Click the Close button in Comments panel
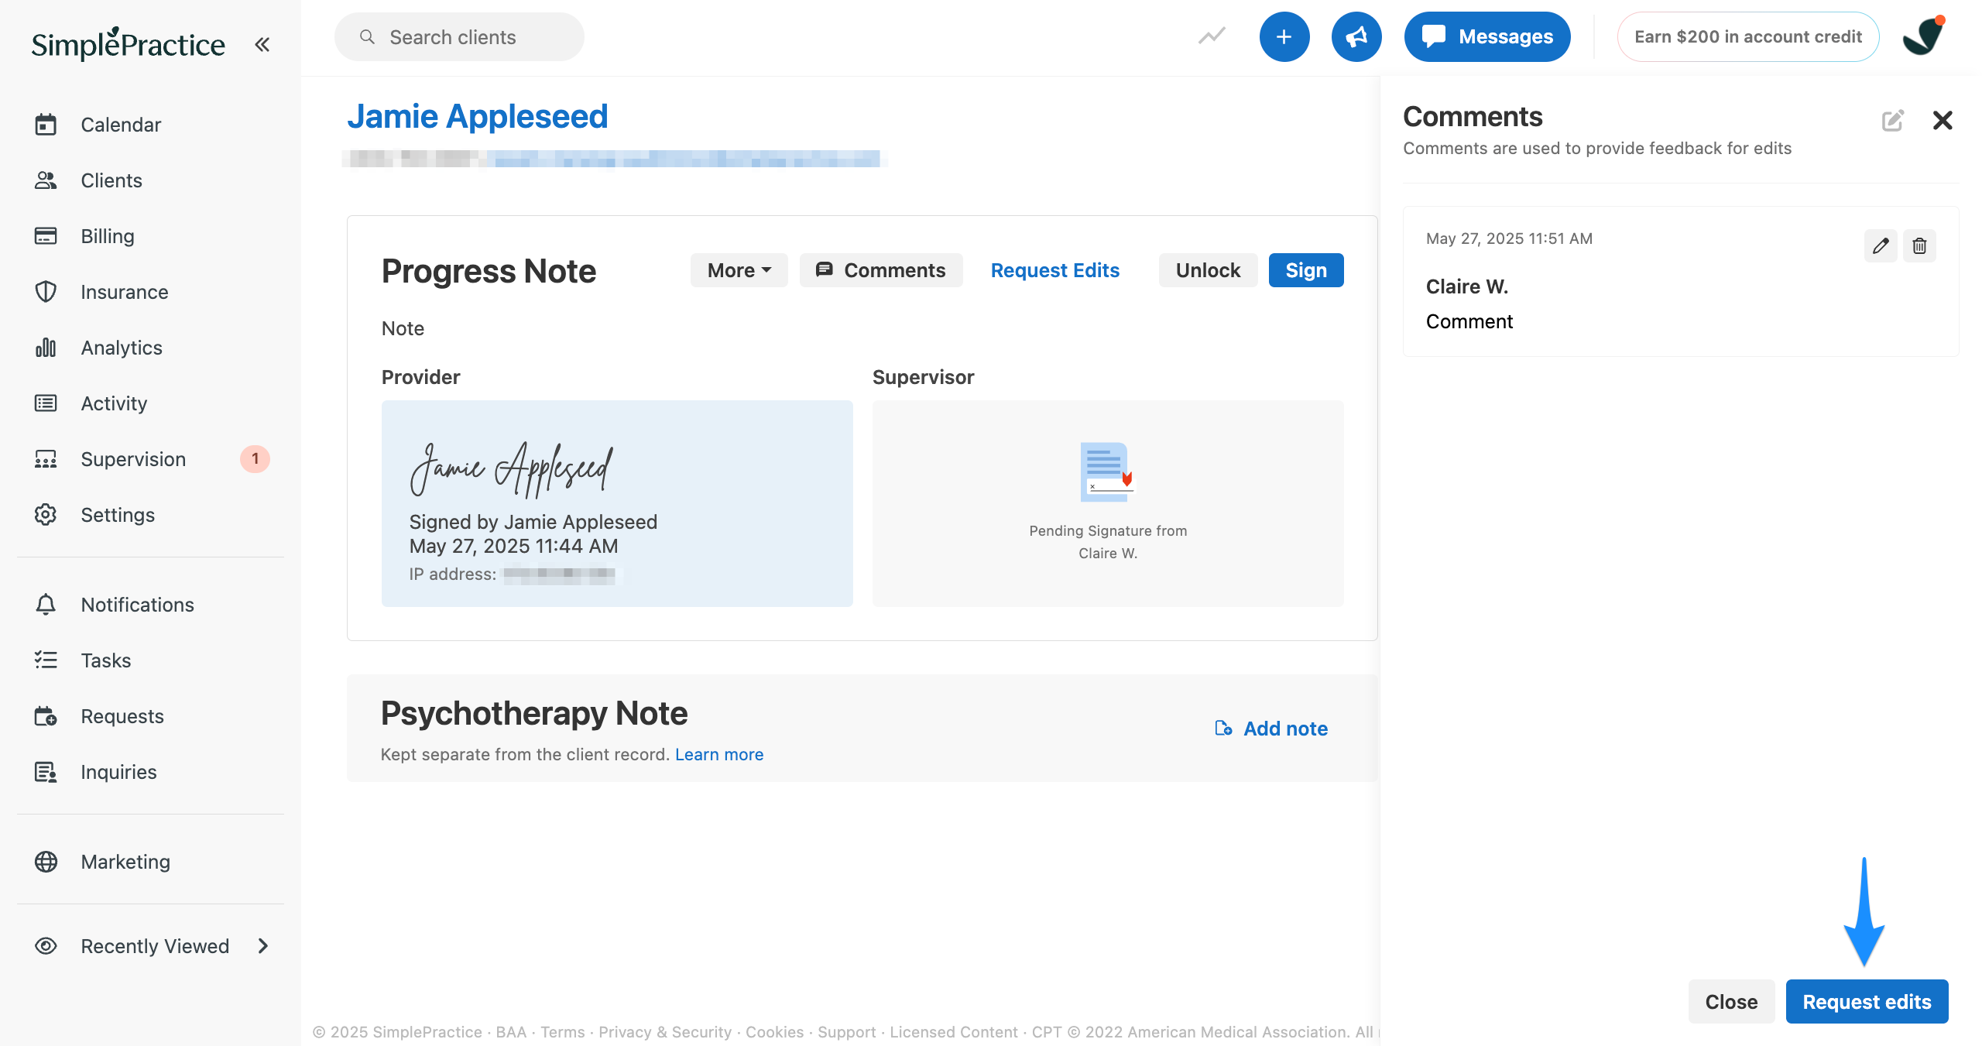The image size is (1982, 1046). click(1731, 1002)
